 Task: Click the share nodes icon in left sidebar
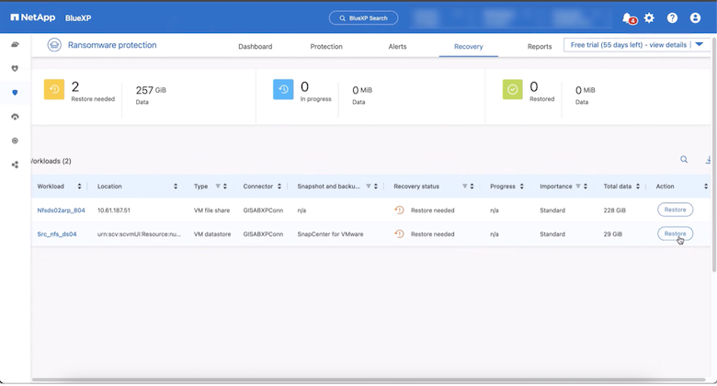click(15, 165)
